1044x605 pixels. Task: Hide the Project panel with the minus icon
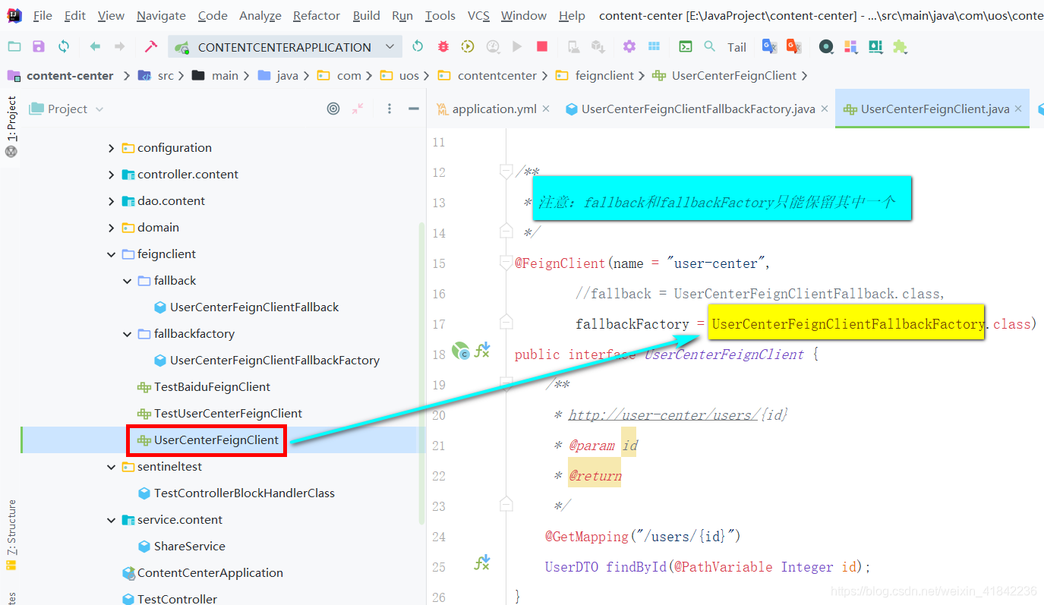click(414, 109)
